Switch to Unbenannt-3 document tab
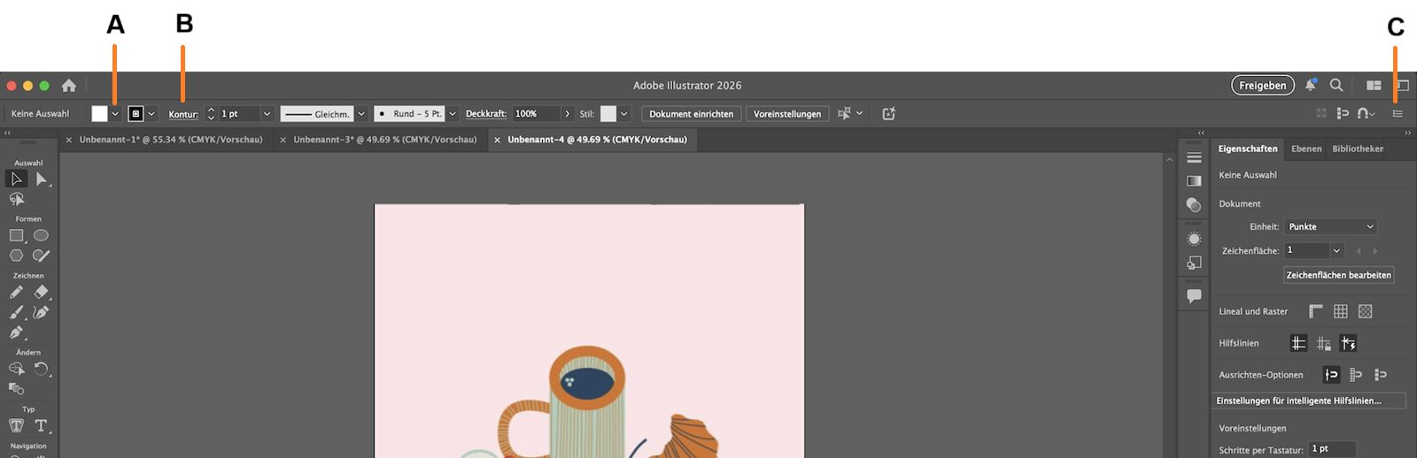Image resolution: width=1417 pixels, height=458 pixels. click(384, 140)
